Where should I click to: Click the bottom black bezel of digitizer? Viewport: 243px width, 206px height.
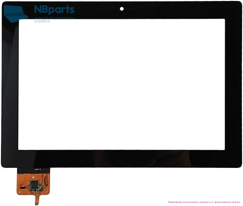tap(121, 159)
